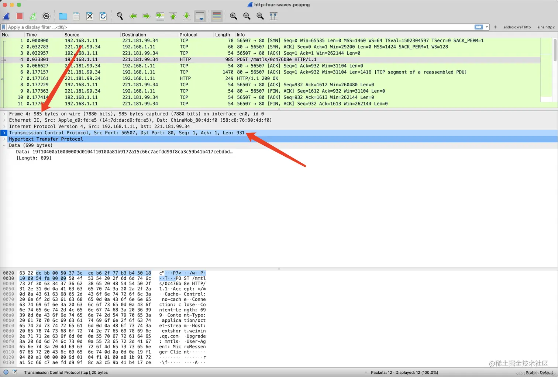The width and height of the screenshot is (558, 377).
Task: Click the display filter input field
Action: [x=240, y=27]
